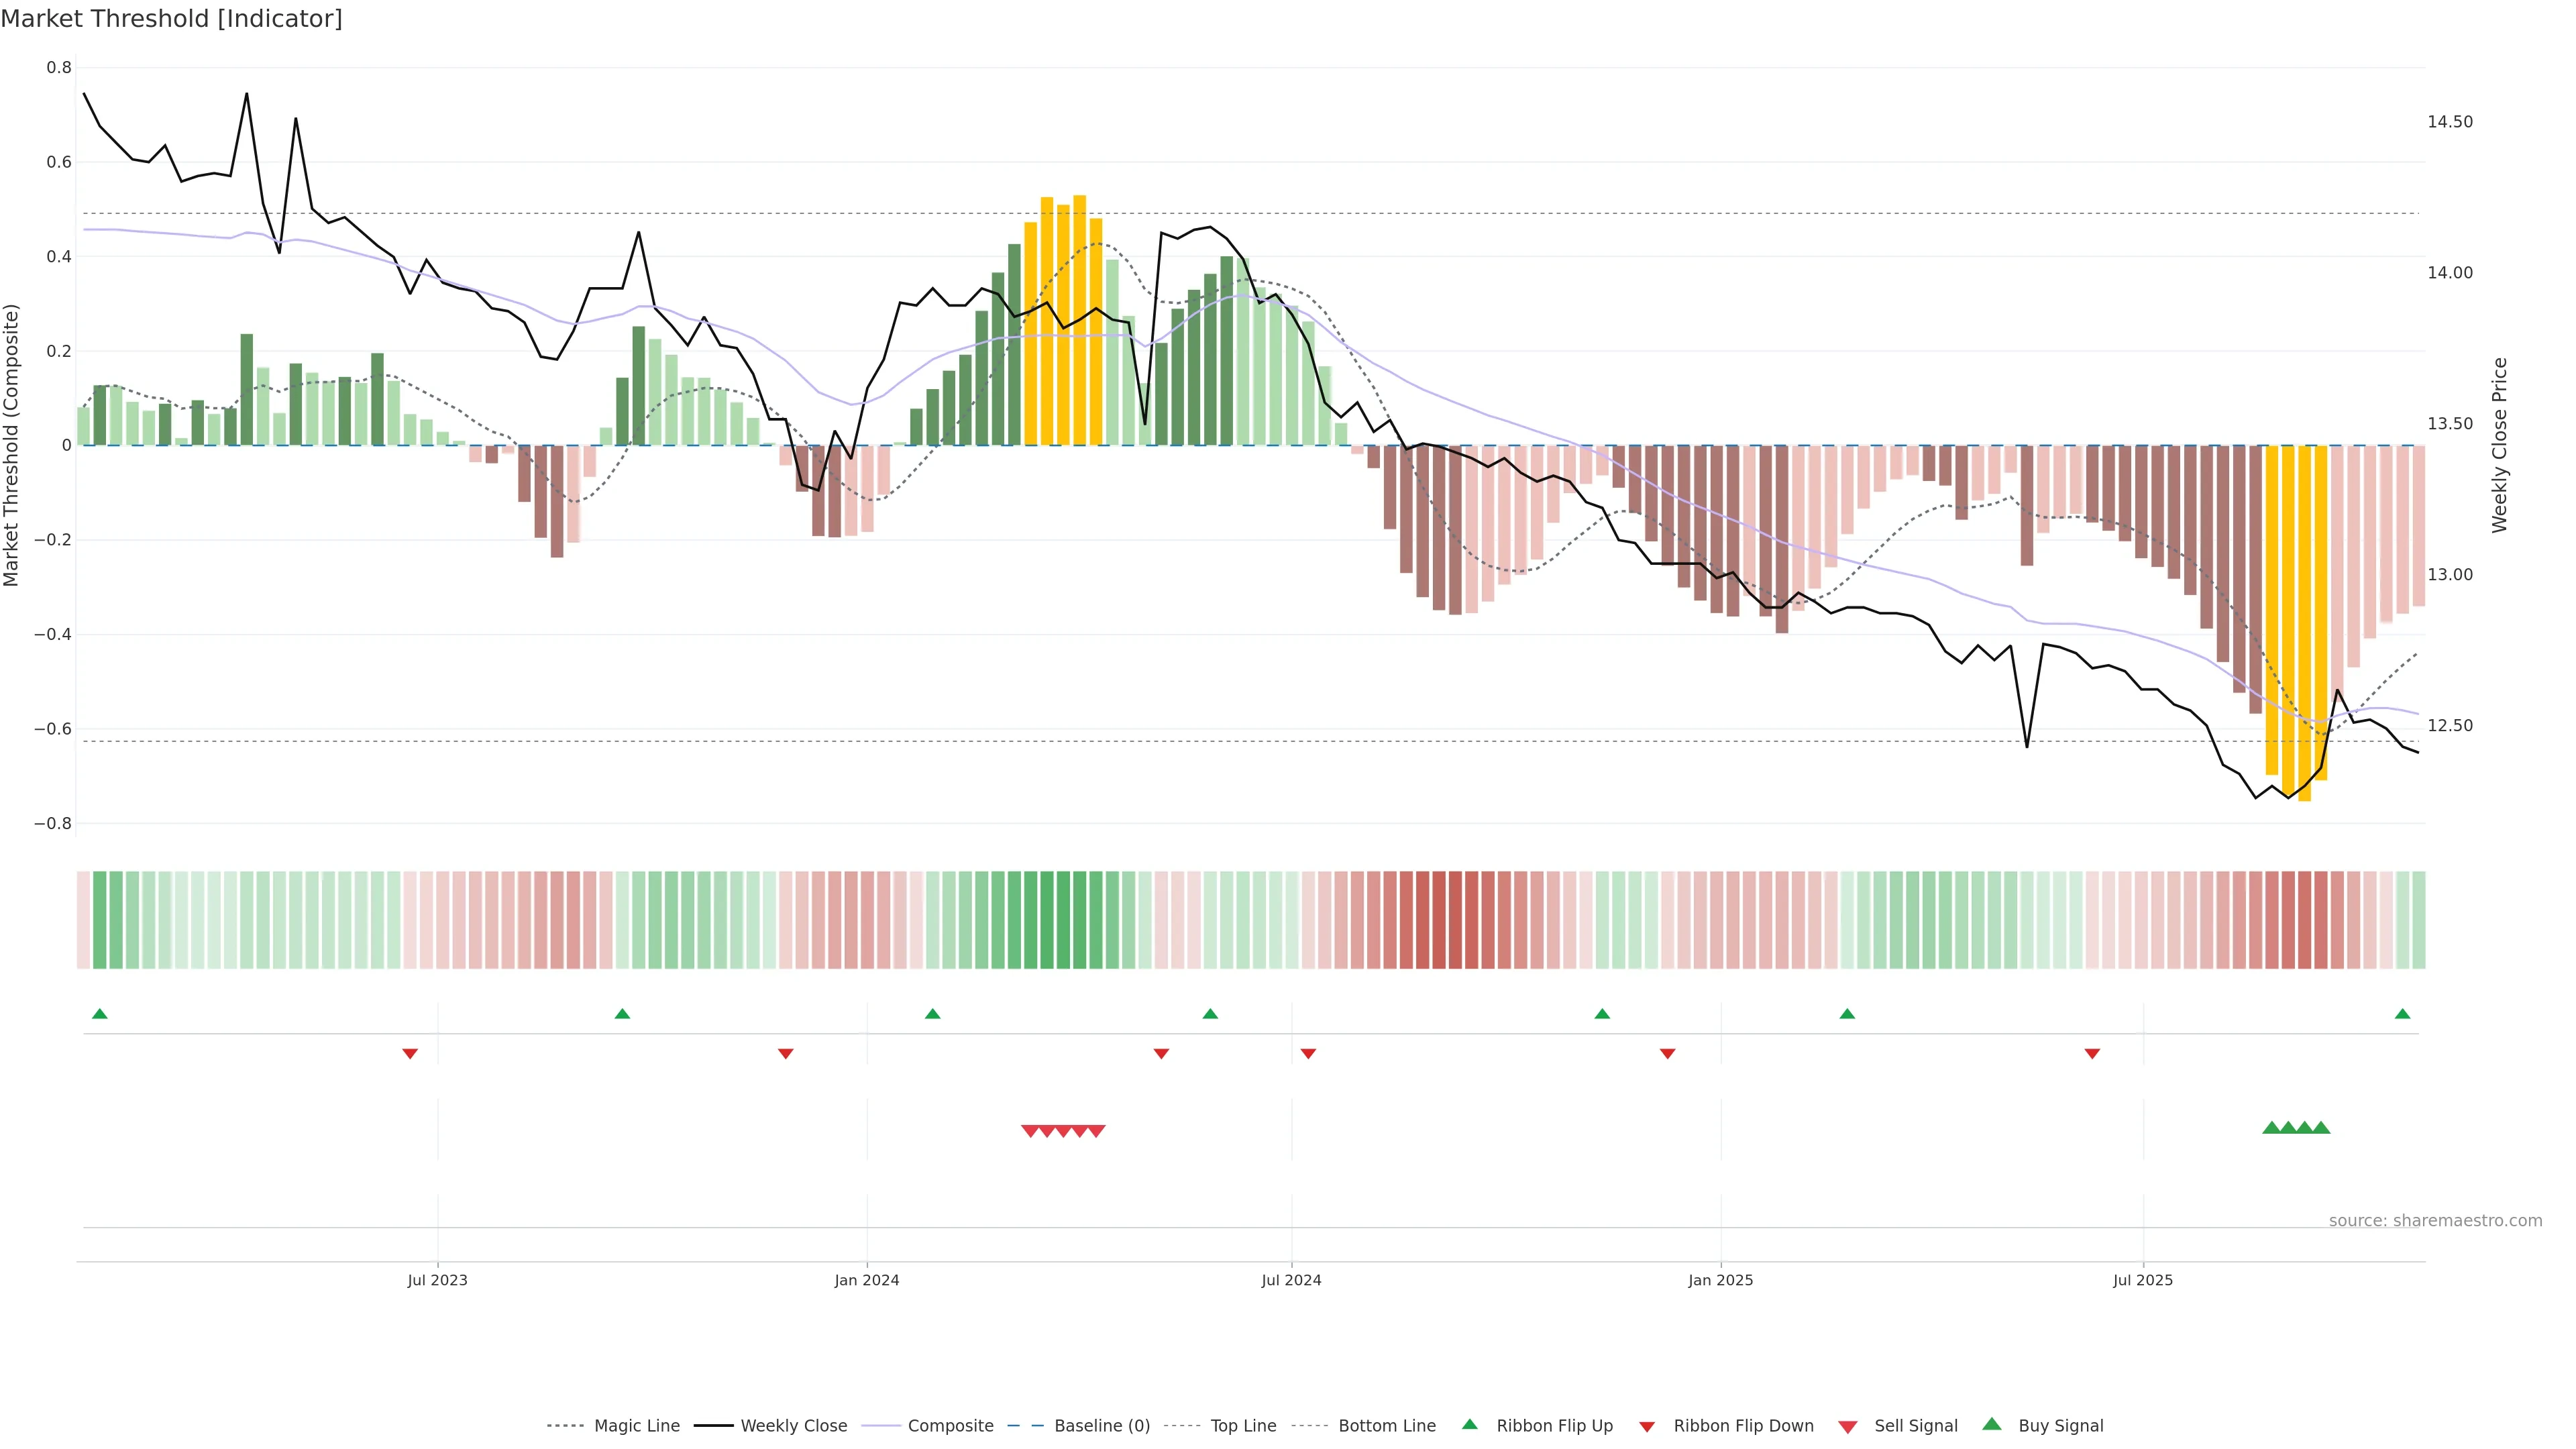The width and height of the screenshot is (2576, 1449).
Task: Click the leftmost green ribbon flip up marker
Action: [x=99, y=1014]
